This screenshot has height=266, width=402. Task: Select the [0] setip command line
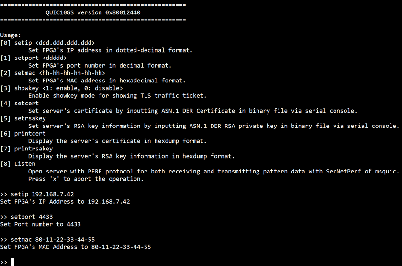pos(47,43)
